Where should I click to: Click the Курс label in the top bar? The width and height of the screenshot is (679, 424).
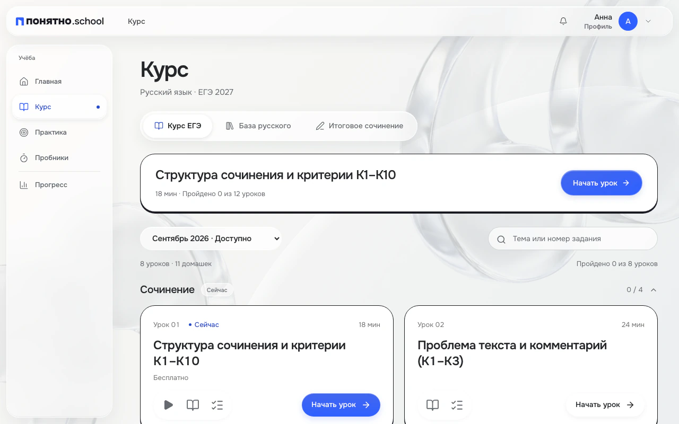(x=136, y=21)
